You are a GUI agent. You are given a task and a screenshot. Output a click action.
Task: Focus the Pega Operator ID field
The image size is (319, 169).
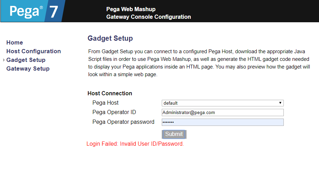pyautogui.click(x=222, y=113)
